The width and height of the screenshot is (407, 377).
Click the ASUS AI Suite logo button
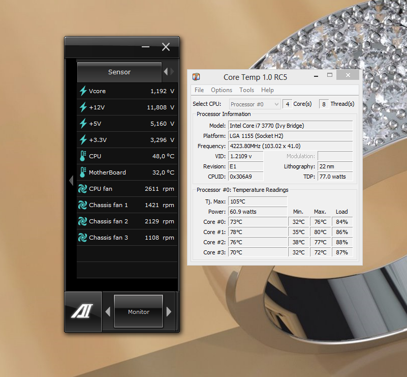pos(83,311)
